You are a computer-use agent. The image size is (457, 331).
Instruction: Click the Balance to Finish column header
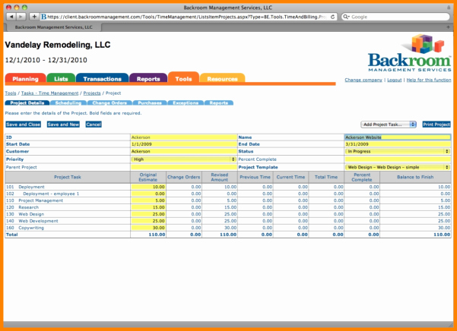(415, 177)
